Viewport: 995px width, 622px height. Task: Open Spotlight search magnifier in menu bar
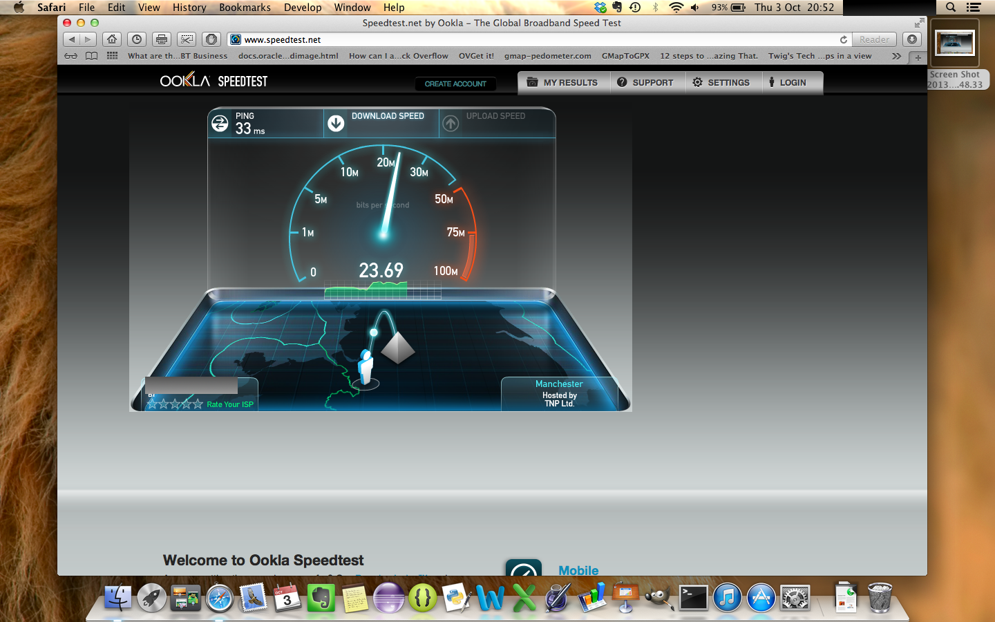[951, 7]
